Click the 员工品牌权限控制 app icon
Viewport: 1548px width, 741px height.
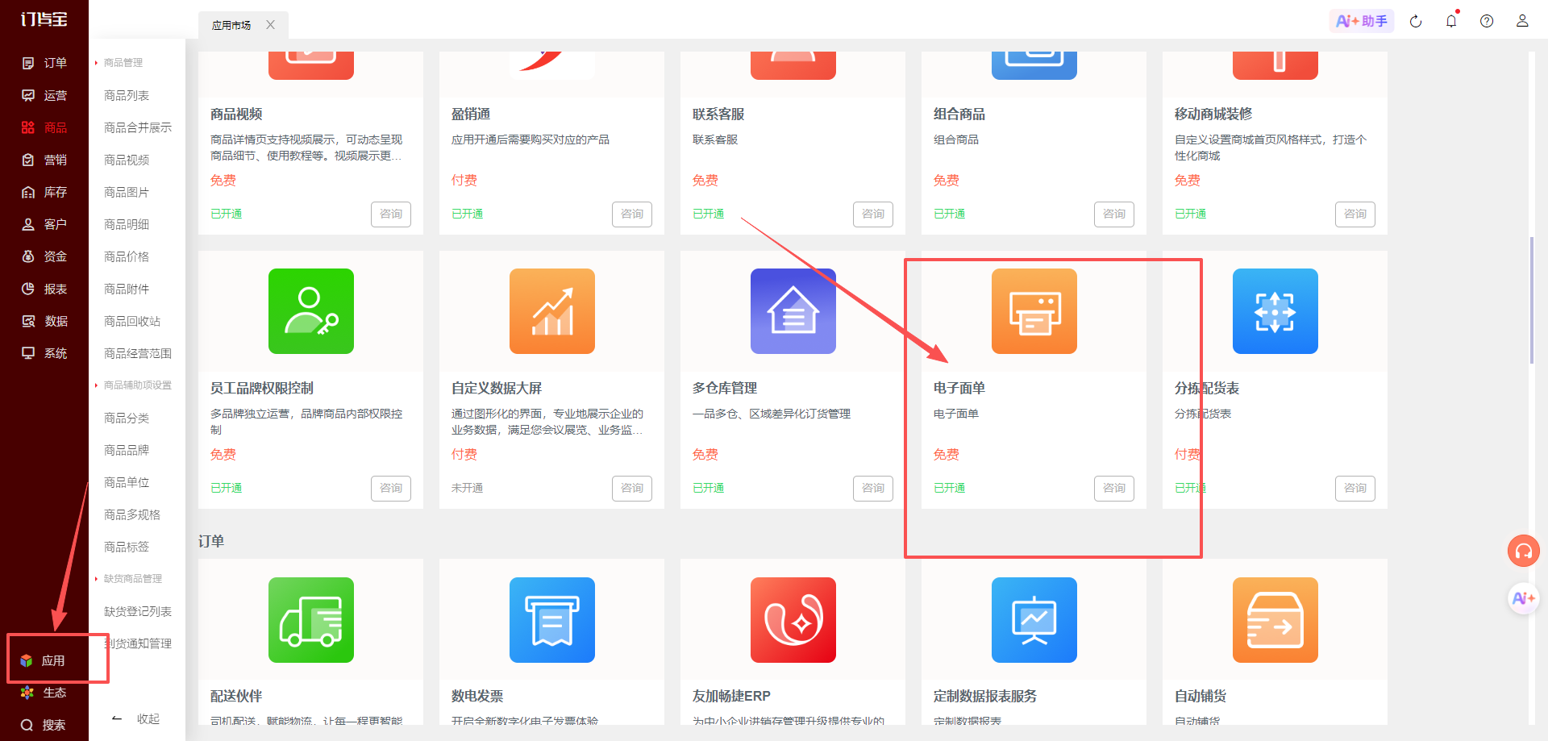coord(311,311)
